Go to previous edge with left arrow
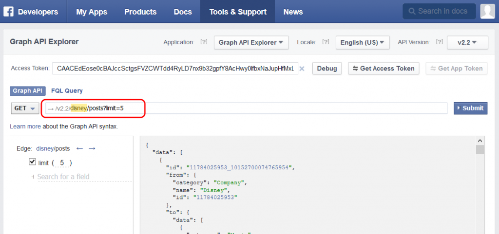The image size is (499, 234). pos(80,148)
